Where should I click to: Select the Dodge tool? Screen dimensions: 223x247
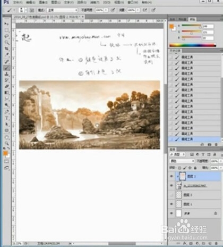tap(6, 105)
